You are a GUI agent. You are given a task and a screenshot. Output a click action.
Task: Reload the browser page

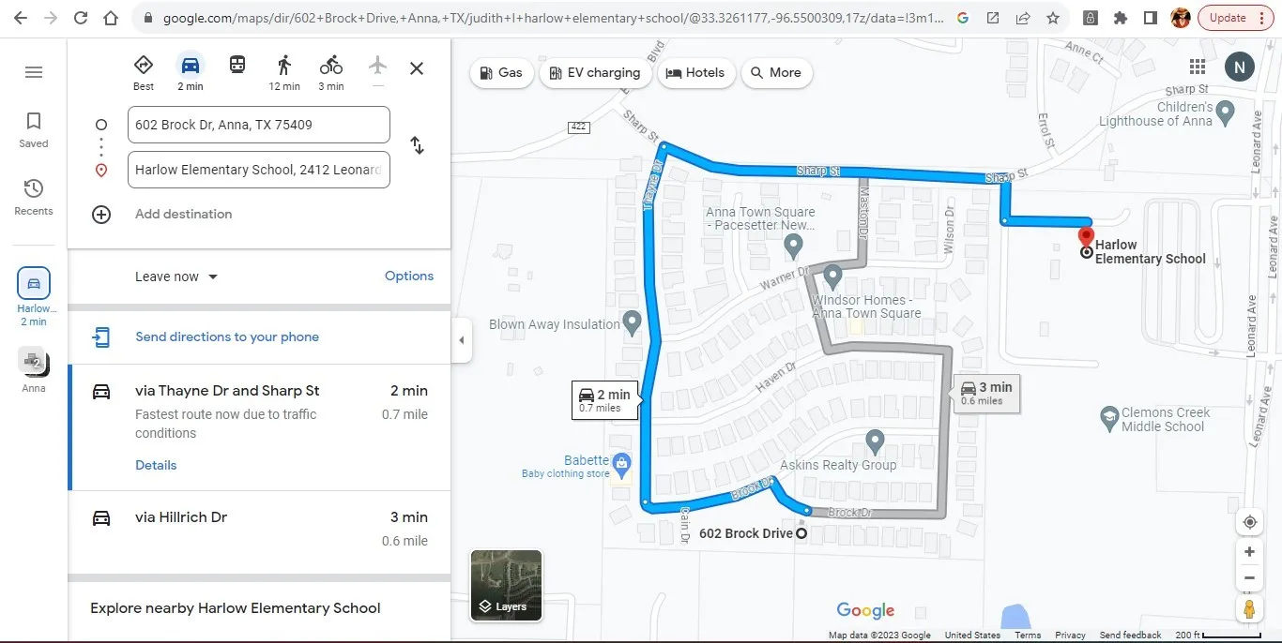coord(81,18)
